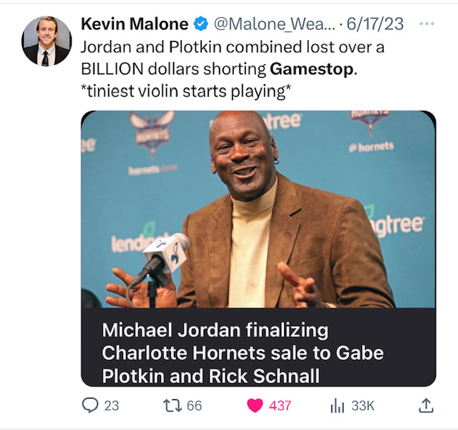Click the blue verified checkmark badge

click(x=201, y=24)
